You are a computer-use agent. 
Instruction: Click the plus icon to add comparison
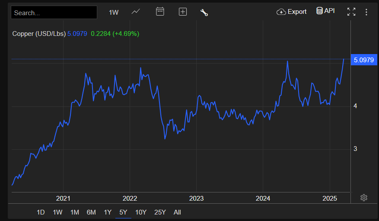coord(183,12)
